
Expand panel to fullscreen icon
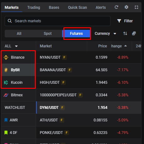tap(136, 7)
